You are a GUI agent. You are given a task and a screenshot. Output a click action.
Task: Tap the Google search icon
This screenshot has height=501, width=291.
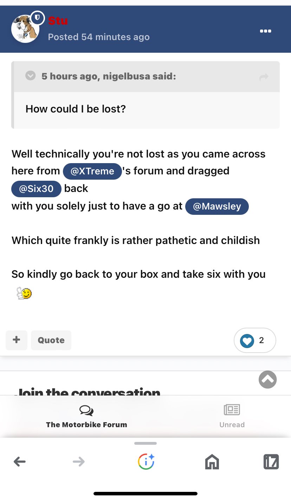[x=146, y=461]
